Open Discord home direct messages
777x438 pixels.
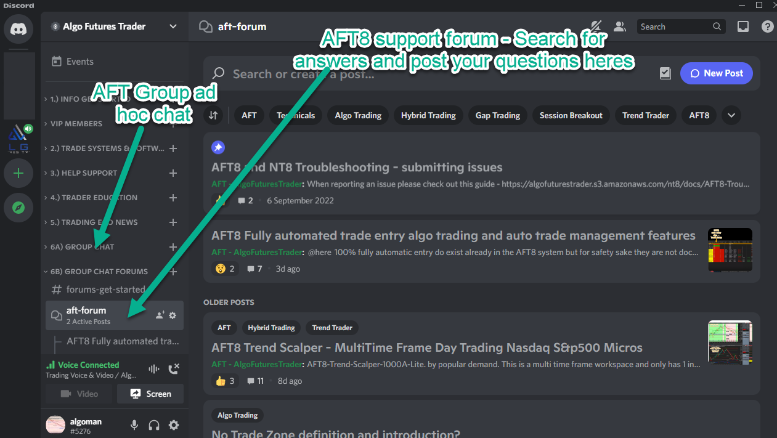tap(18, 28)
